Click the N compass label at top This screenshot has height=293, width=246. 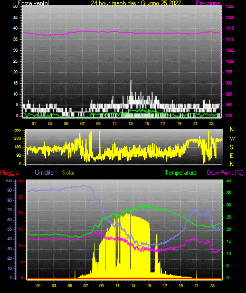point(232,129)
